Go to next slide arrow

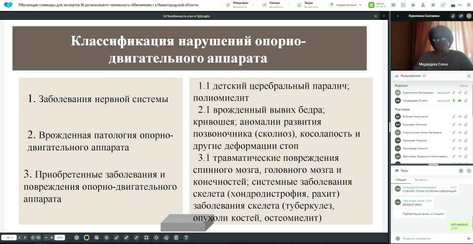tap(25, 238)
